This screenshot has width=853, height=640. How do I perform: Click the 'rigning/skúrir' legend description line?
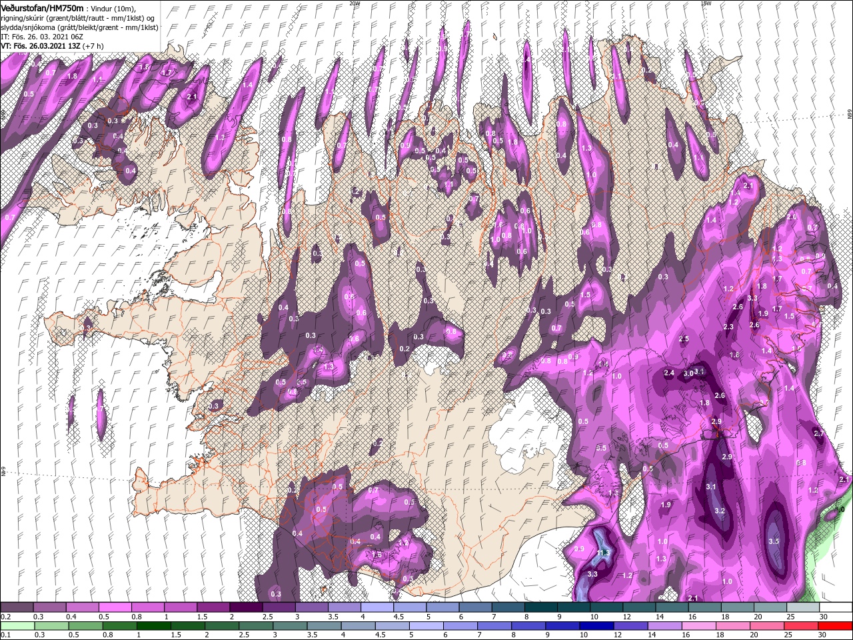(x=77, y=17)
